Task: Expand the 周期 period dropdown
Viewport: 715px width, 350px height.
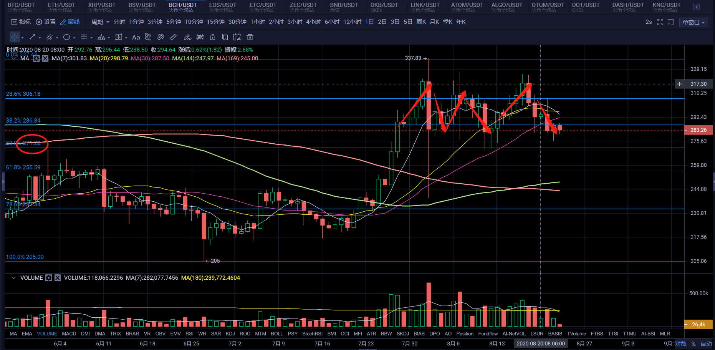Action: click(100, 22)
